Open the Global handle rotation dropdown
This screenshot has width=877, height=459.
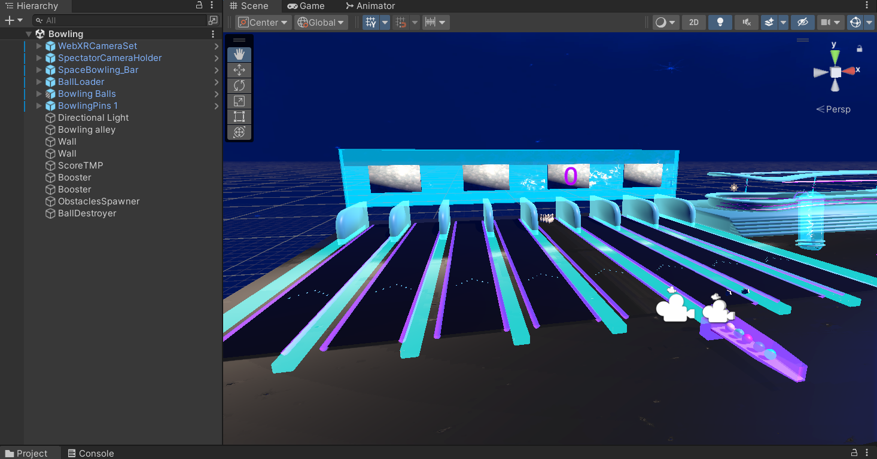coord(321,22)
